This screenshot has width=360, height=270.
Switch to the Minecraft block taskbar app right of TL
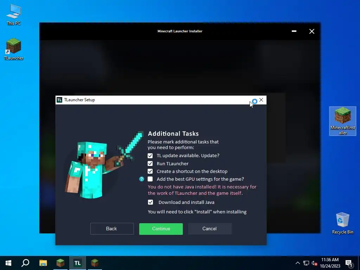(95, 263)
